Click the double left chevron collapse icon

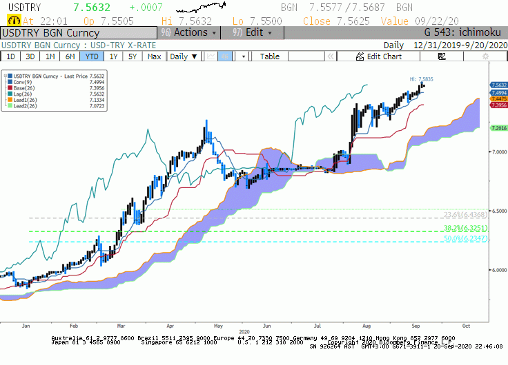tap(331, 56)
